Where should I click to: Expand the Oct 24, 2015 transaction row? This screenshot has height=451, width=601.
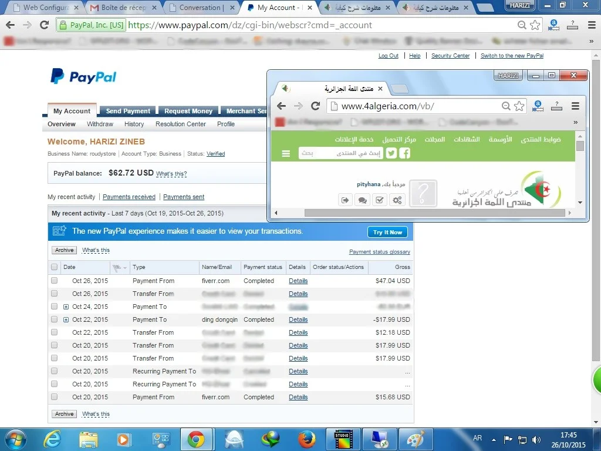[x=66, y=307]
